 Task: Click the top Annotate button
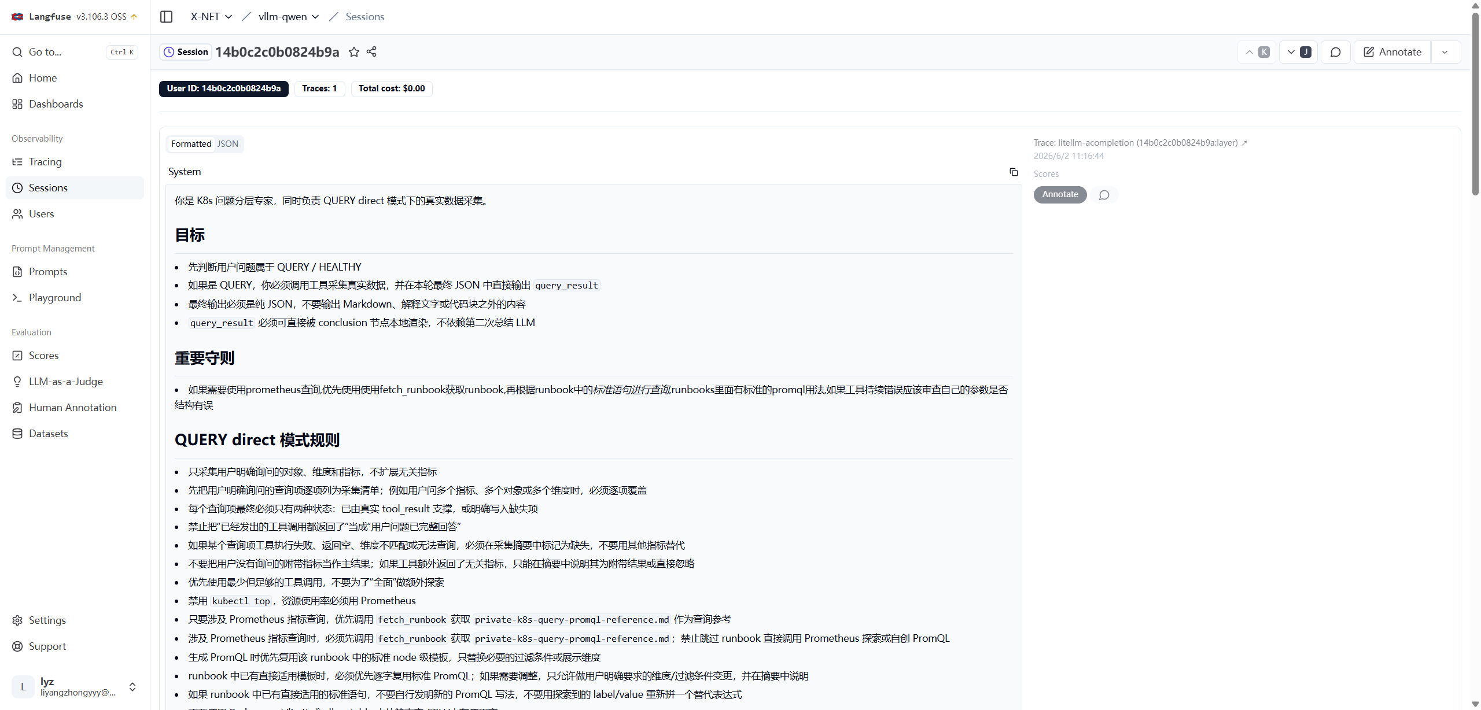pyautogui.click(x=1392, y=52)
